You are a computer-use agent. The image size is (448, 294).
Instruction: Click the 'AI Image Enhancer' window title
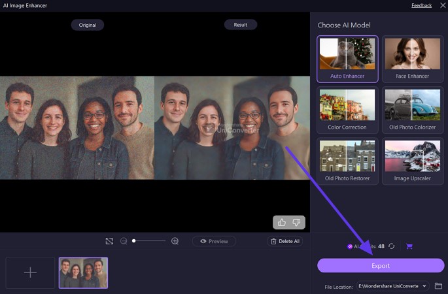[25, 5]
